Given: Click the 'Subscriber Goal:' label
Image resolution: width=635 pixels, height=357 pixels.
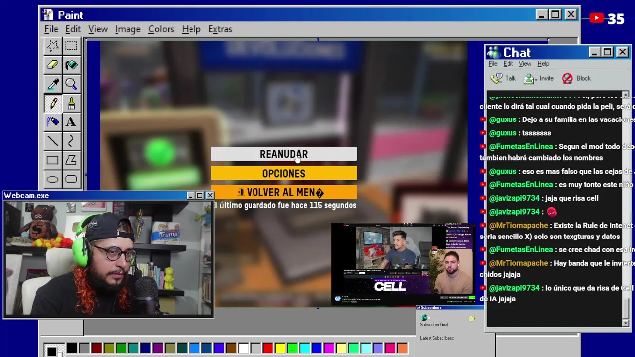Looking at the screenshot, I should tap(434, 325).
